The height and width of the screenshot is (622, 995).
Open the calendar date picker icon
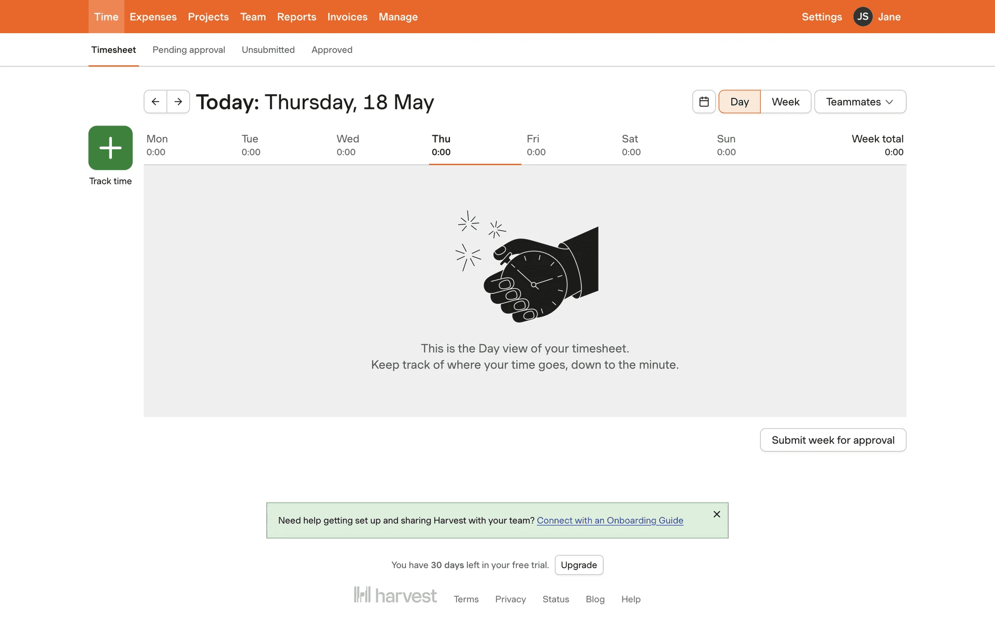[704, 102]
